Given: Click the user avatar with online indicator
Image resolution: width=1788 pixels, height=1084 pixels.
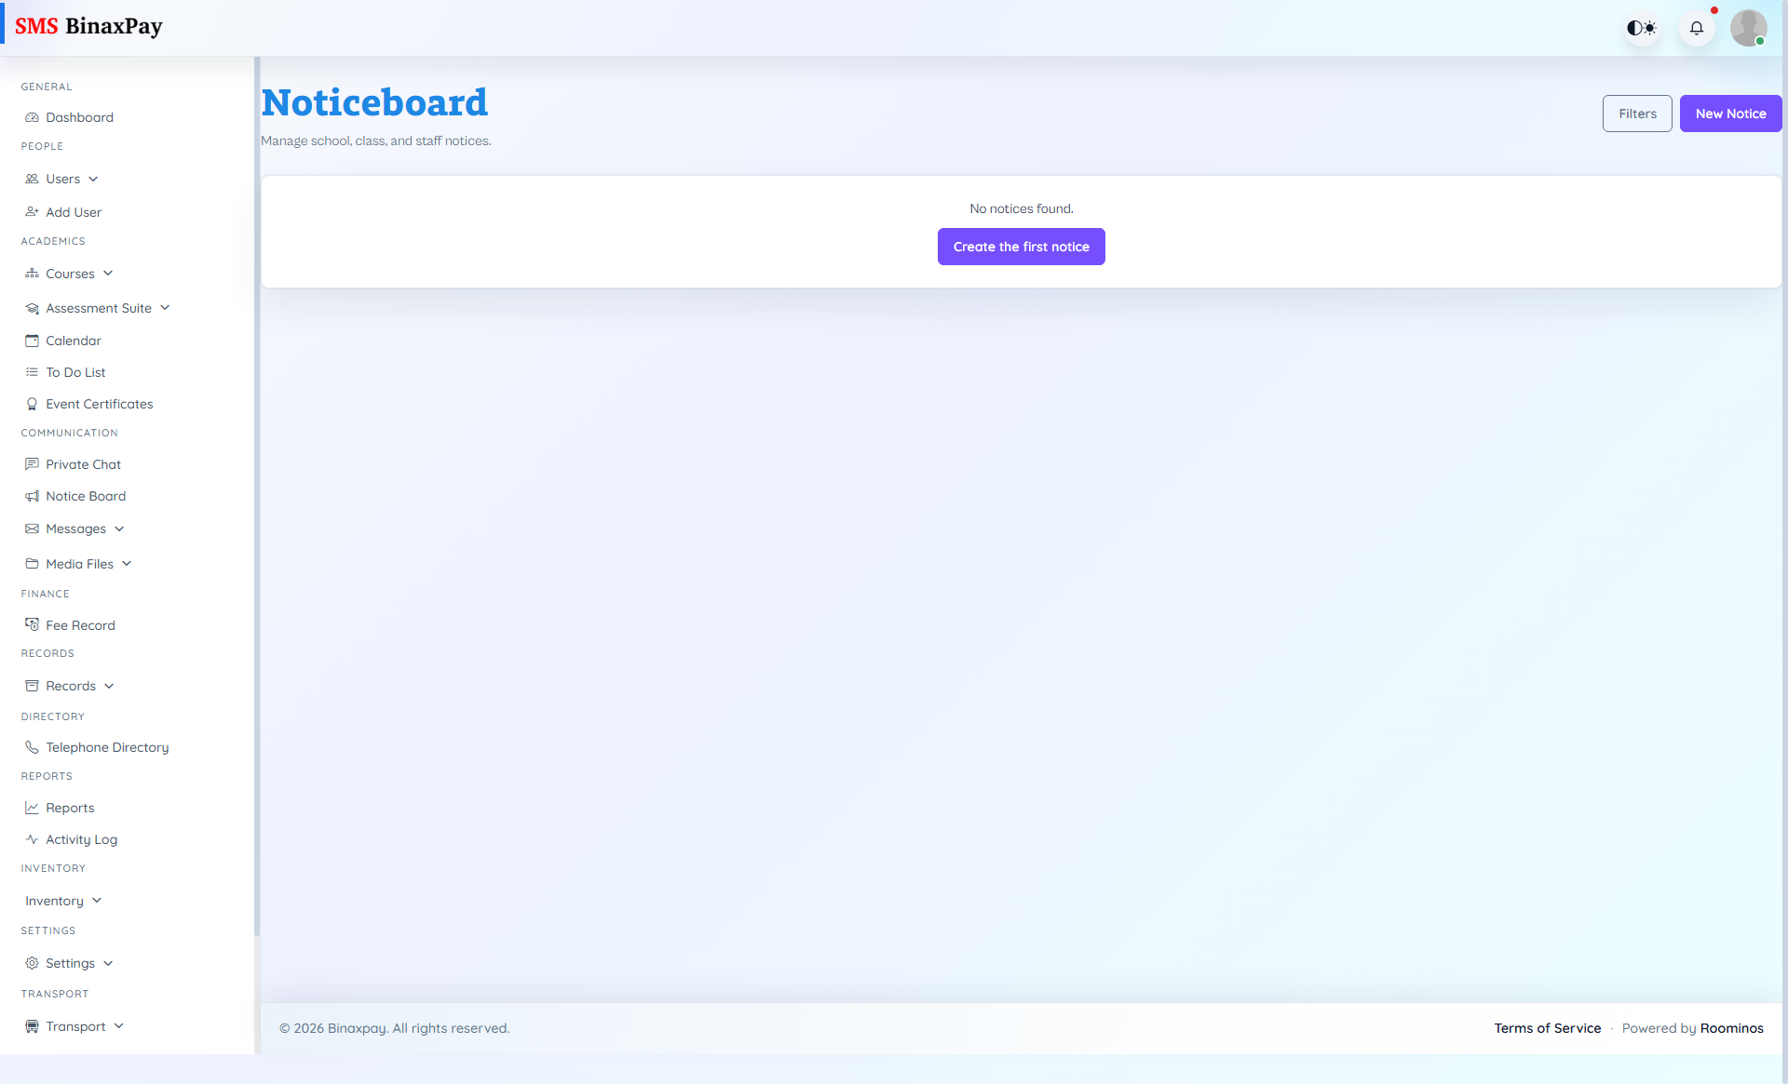Looking at the screenshot, I should [x=1749, y=28].
